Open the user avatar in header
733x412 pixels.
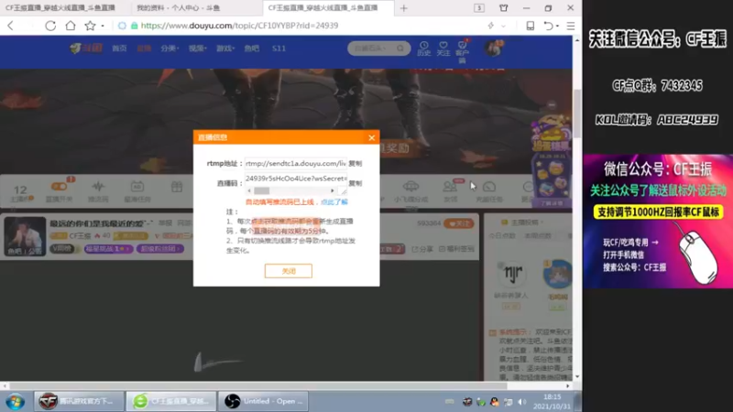(x=493, y=49)
